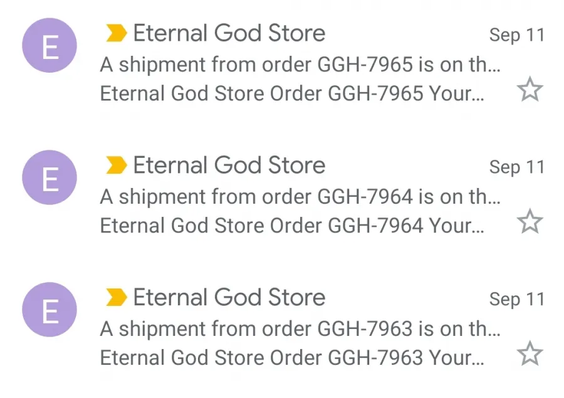The height and width of the screenshot is (398, 564).
Task: Click the yellow importance marker on GGH-7965 email
Action: click(x=116, y=33)
